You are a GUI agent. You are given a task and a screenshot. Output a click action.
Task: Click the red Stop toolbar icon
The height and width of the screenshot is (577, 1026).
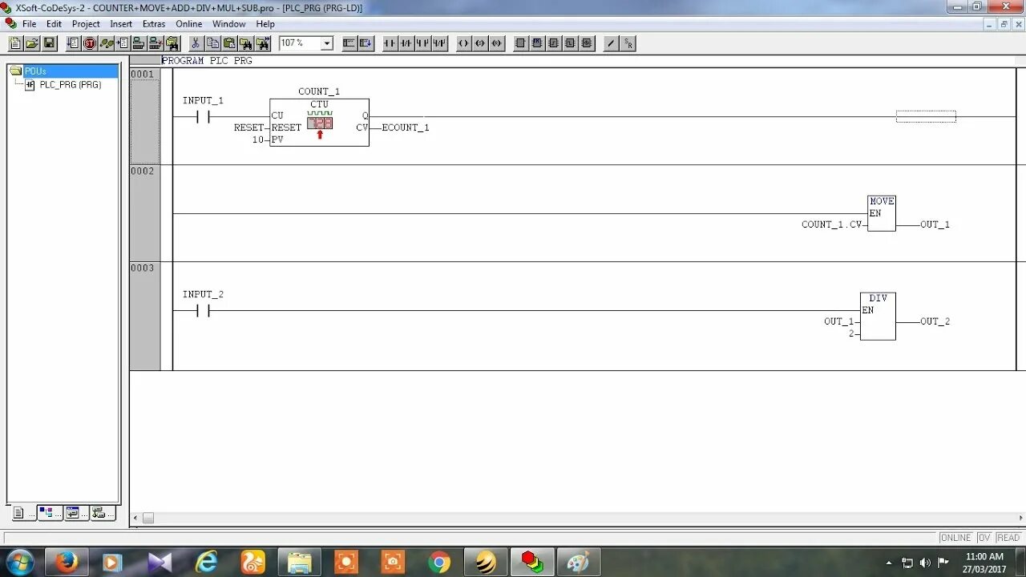(x=90, y=43)
